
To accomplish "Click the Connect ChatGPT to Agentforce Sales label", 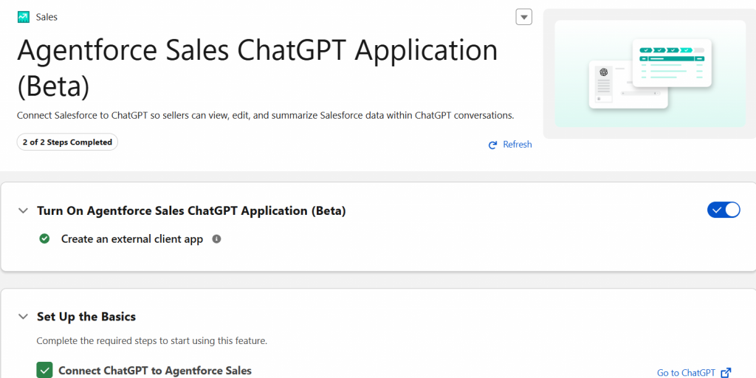I will coord(155,371).
